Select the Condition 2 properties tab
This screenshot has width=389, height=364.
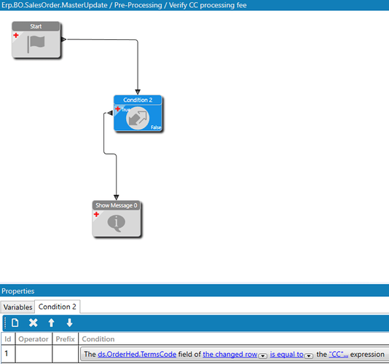[58, 306]
